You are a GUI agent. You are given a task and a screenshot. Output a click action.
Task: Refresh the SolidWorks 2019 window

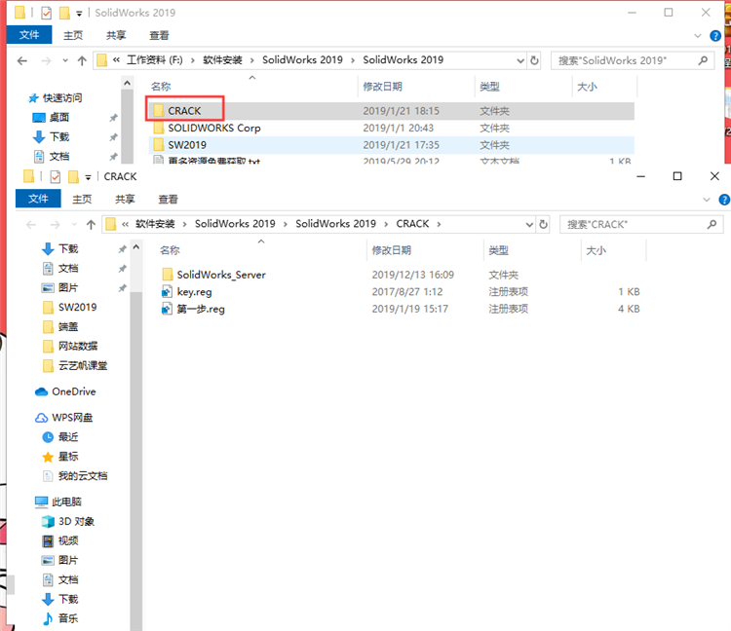535,60
